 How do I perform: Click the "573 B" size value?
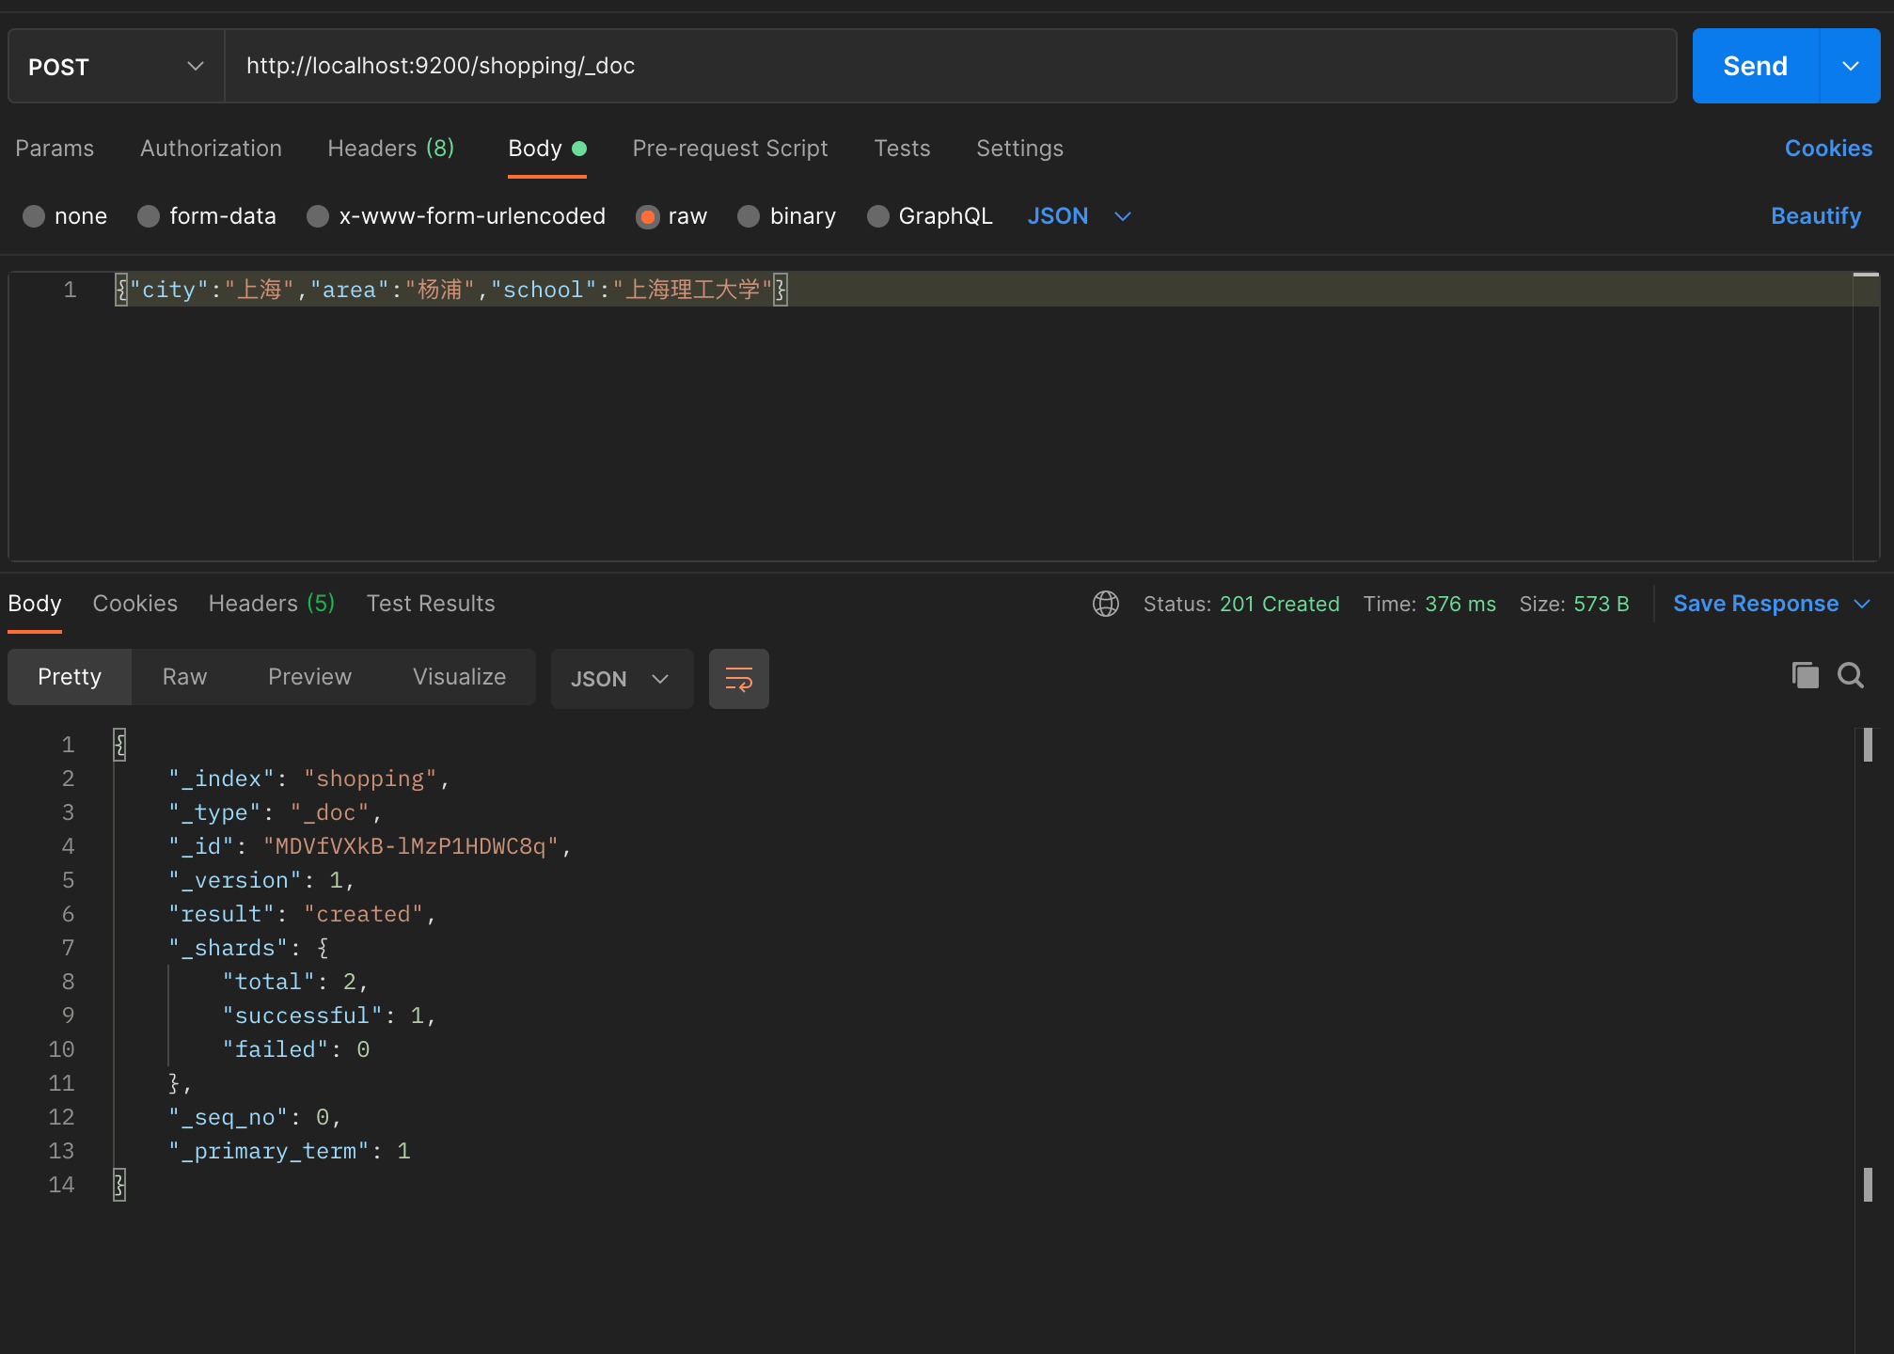pos(1601,604)
